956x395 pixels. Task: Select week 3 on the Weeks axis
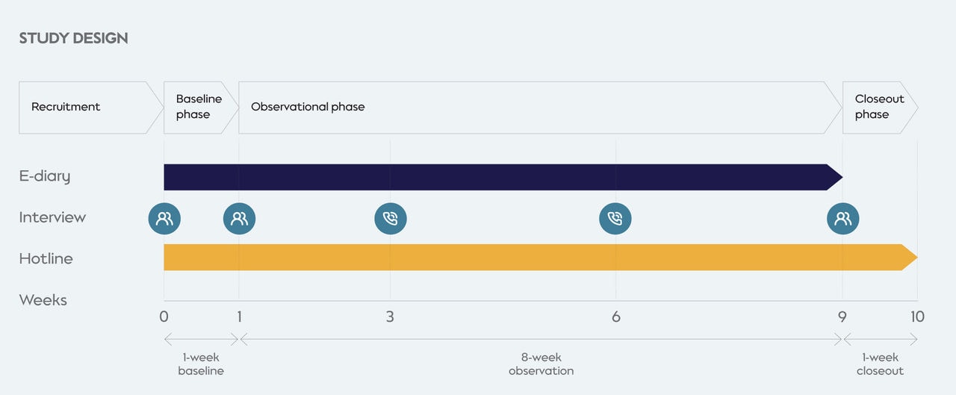tap(390, 317)
